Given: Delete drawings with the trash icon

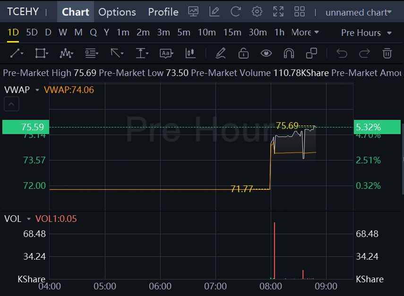Looking at the screenshot, I should click(x=387, y=53).
